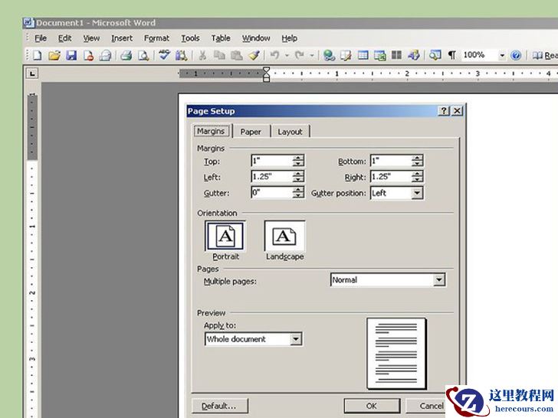Open the Gutter position dropdown
The width and height of the screenshot is (558, 418).
(x=417, y=194)
